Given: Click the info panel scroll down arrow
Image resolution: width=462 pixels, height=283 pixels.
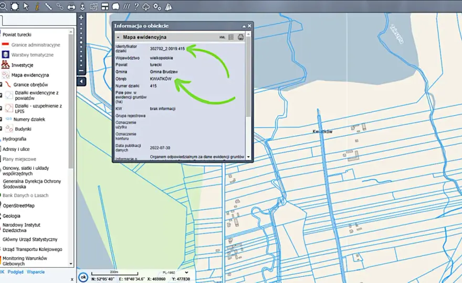Looking at the screenshot, I should (x=248, y=157).
